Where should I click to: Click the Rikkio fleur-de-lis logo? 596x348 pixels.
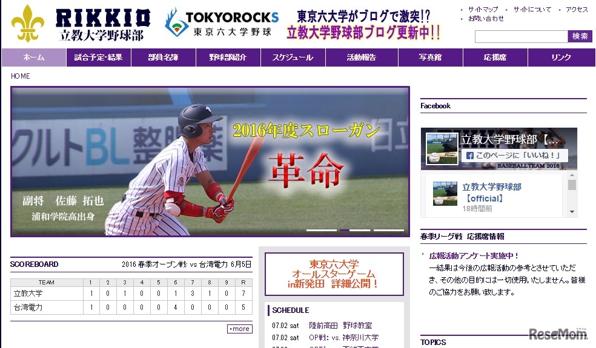click(27, 24)
